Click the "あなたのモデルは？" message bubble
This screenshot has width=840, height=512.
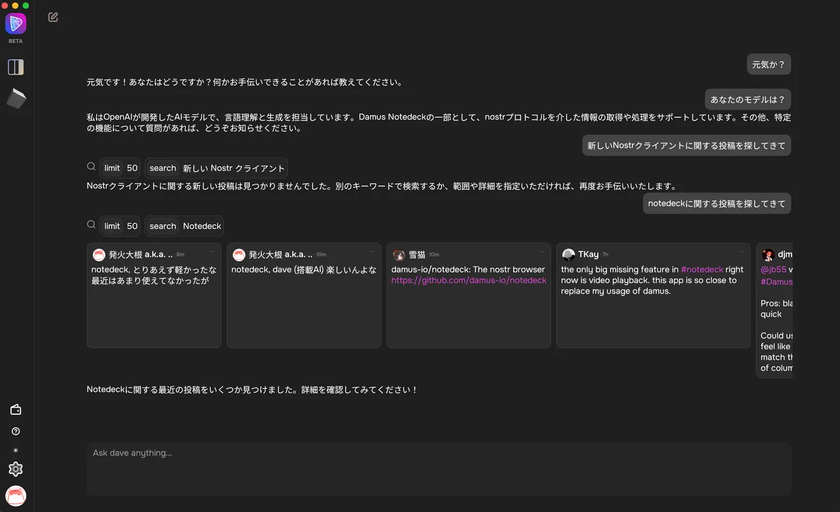748,100
